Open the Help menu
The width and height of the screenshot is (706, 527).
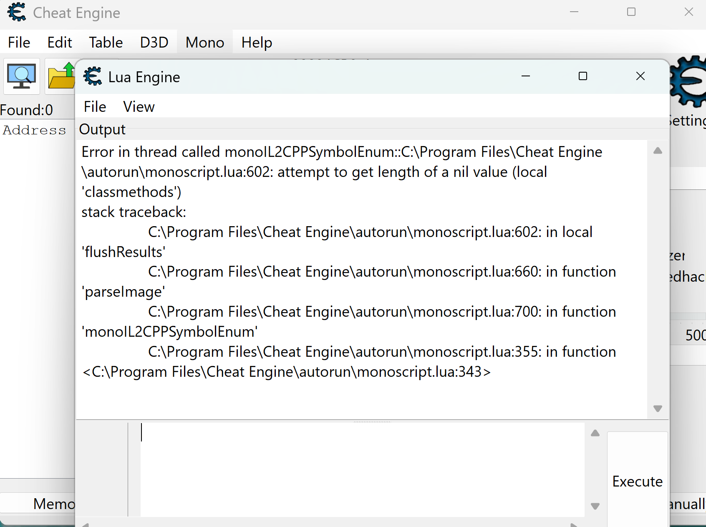[257, 43]
